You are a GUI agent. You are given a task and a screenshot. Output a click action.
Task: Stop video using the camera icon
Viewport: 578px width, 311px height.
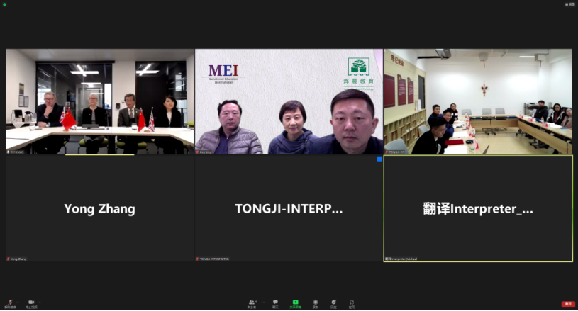pos(31,303)
